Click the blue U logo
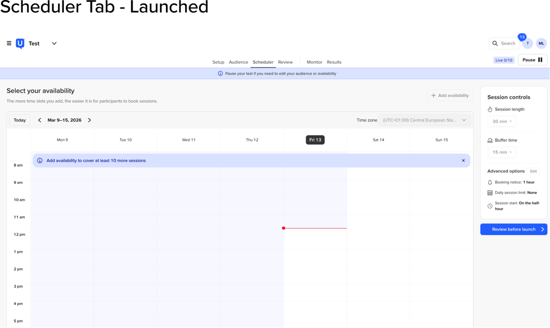Viewport: 550px width, 328px height. (20, 43)
